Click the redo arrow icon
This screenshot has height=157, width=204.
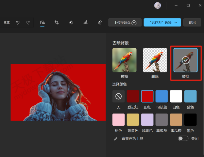[x=28, y=22]
